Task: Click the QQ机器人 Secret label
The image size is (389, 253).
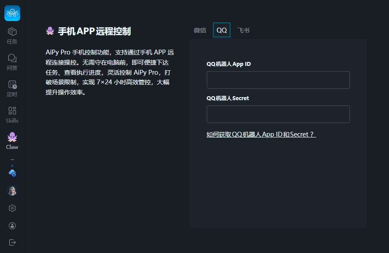Action: (x=227, y=98)
